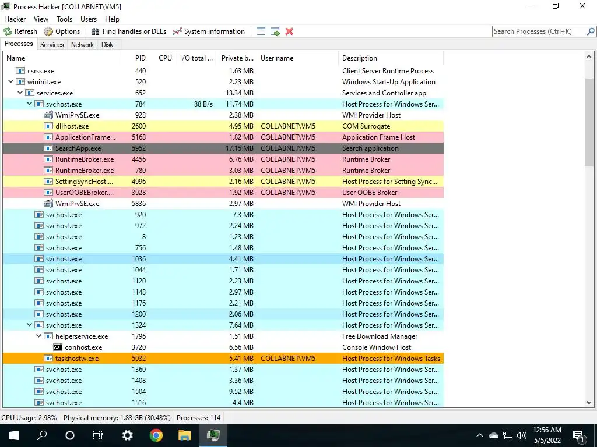Click the csrss.exe process icon
This screenshot has height=447, width=597.
[x=20, y=70]
